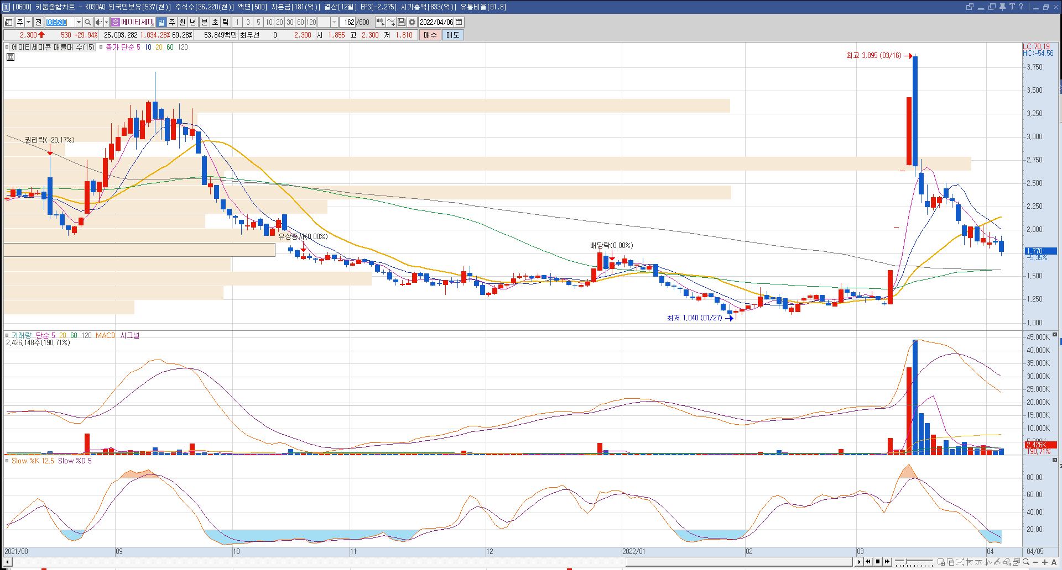The width and height of the screenshot is (1062, 570).
Task: Click the pin window icon in title bar
Action: 1002,7
